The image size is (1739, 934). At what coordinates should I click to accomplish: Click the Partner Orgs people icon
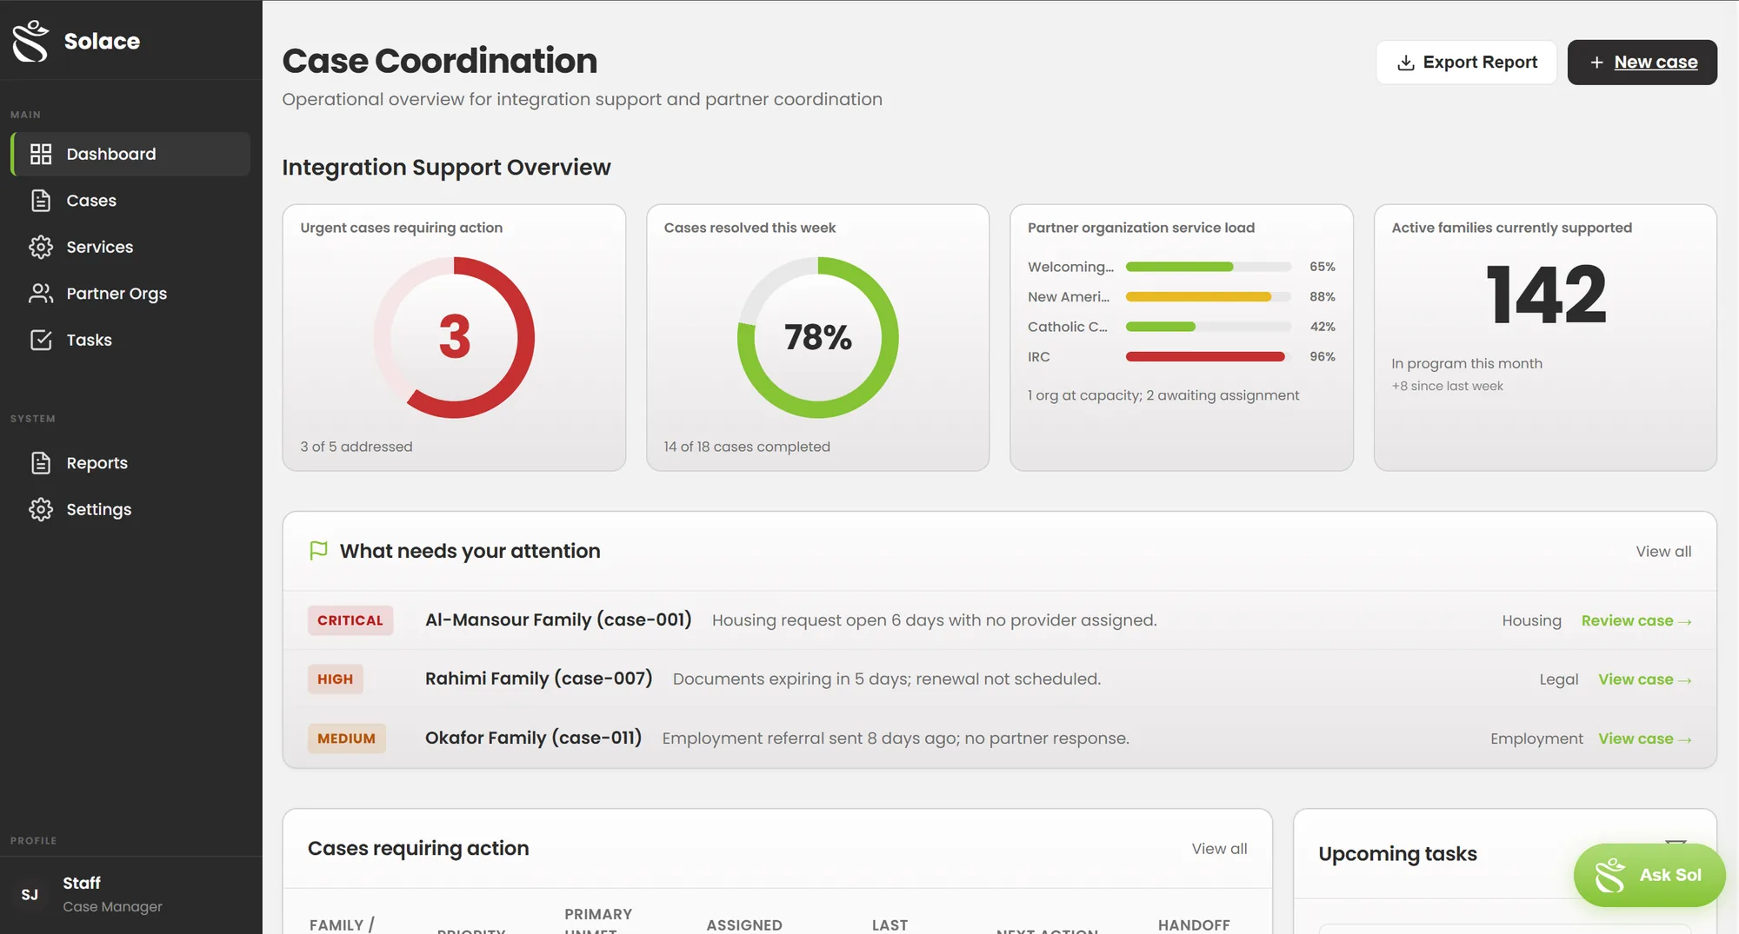tap(41, 294)
